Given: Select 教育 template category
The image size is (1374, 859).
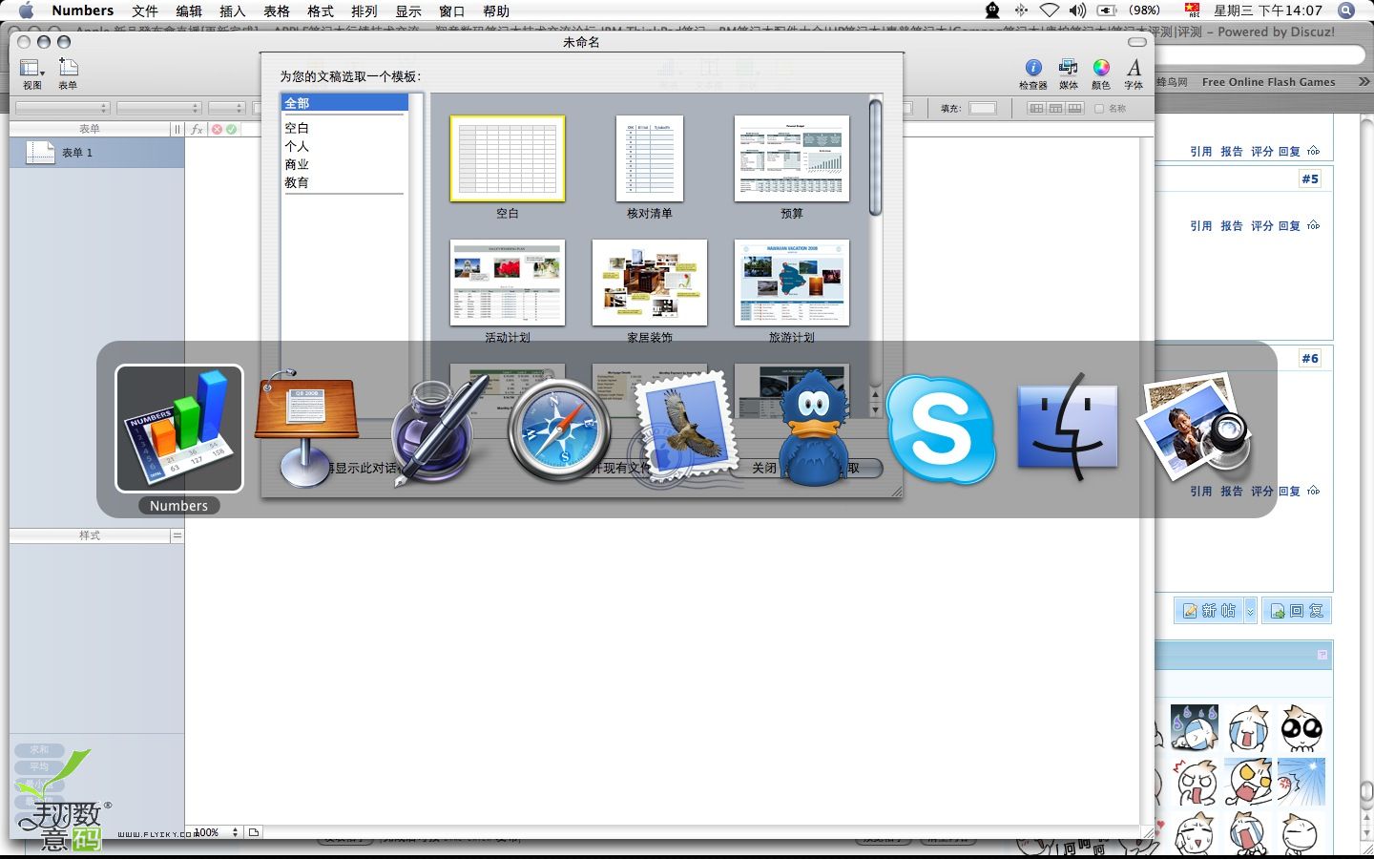Looking at the screenshot, I should [x=297, y=182].
